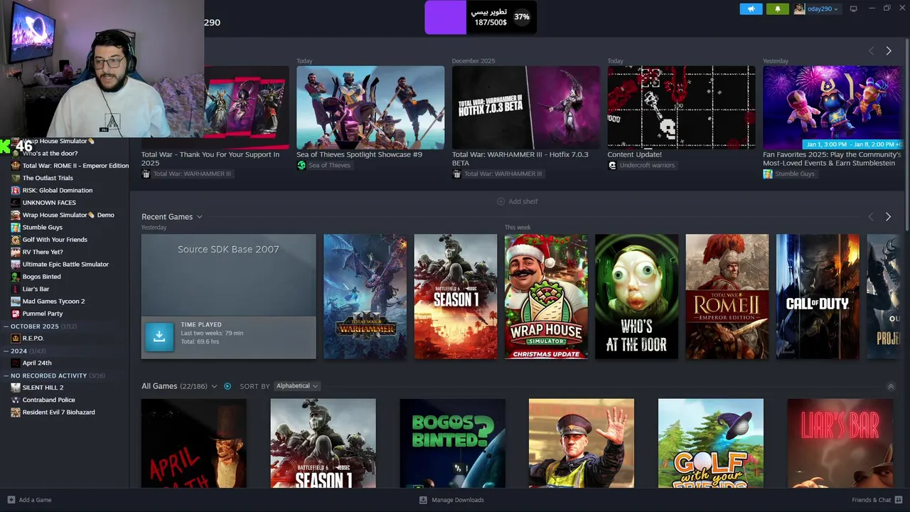Click the Sea of Thieves publisher icon

pyautogui.click(x=301, y=165)
